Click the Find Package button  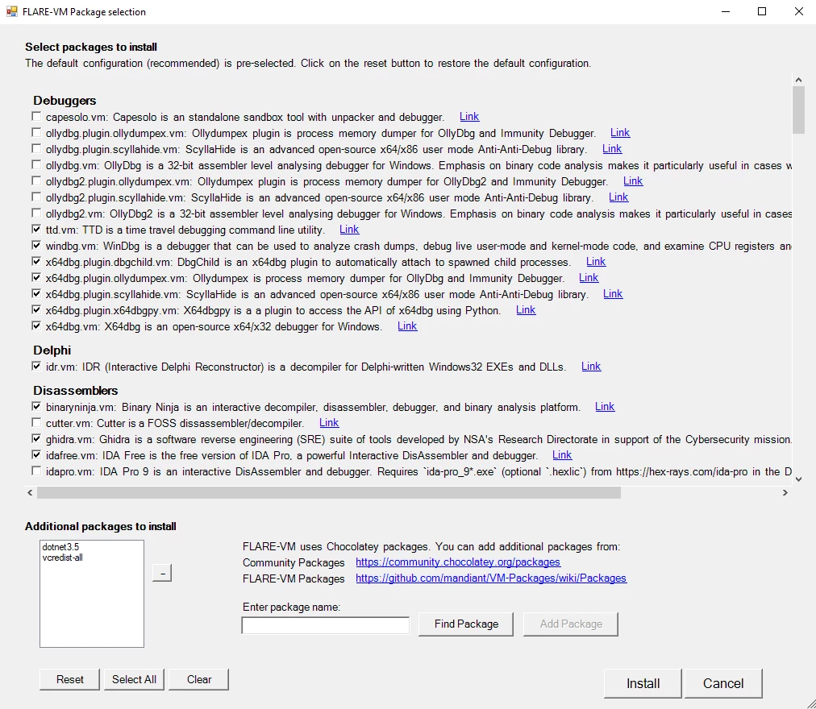tap(466, 624)
